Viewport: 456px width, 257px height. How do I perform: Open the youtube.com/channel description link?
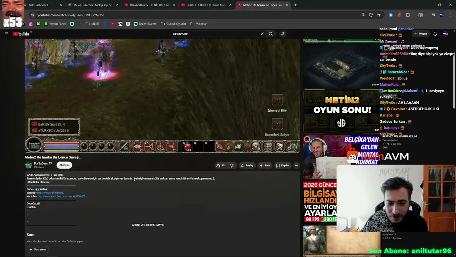point(62,196)
